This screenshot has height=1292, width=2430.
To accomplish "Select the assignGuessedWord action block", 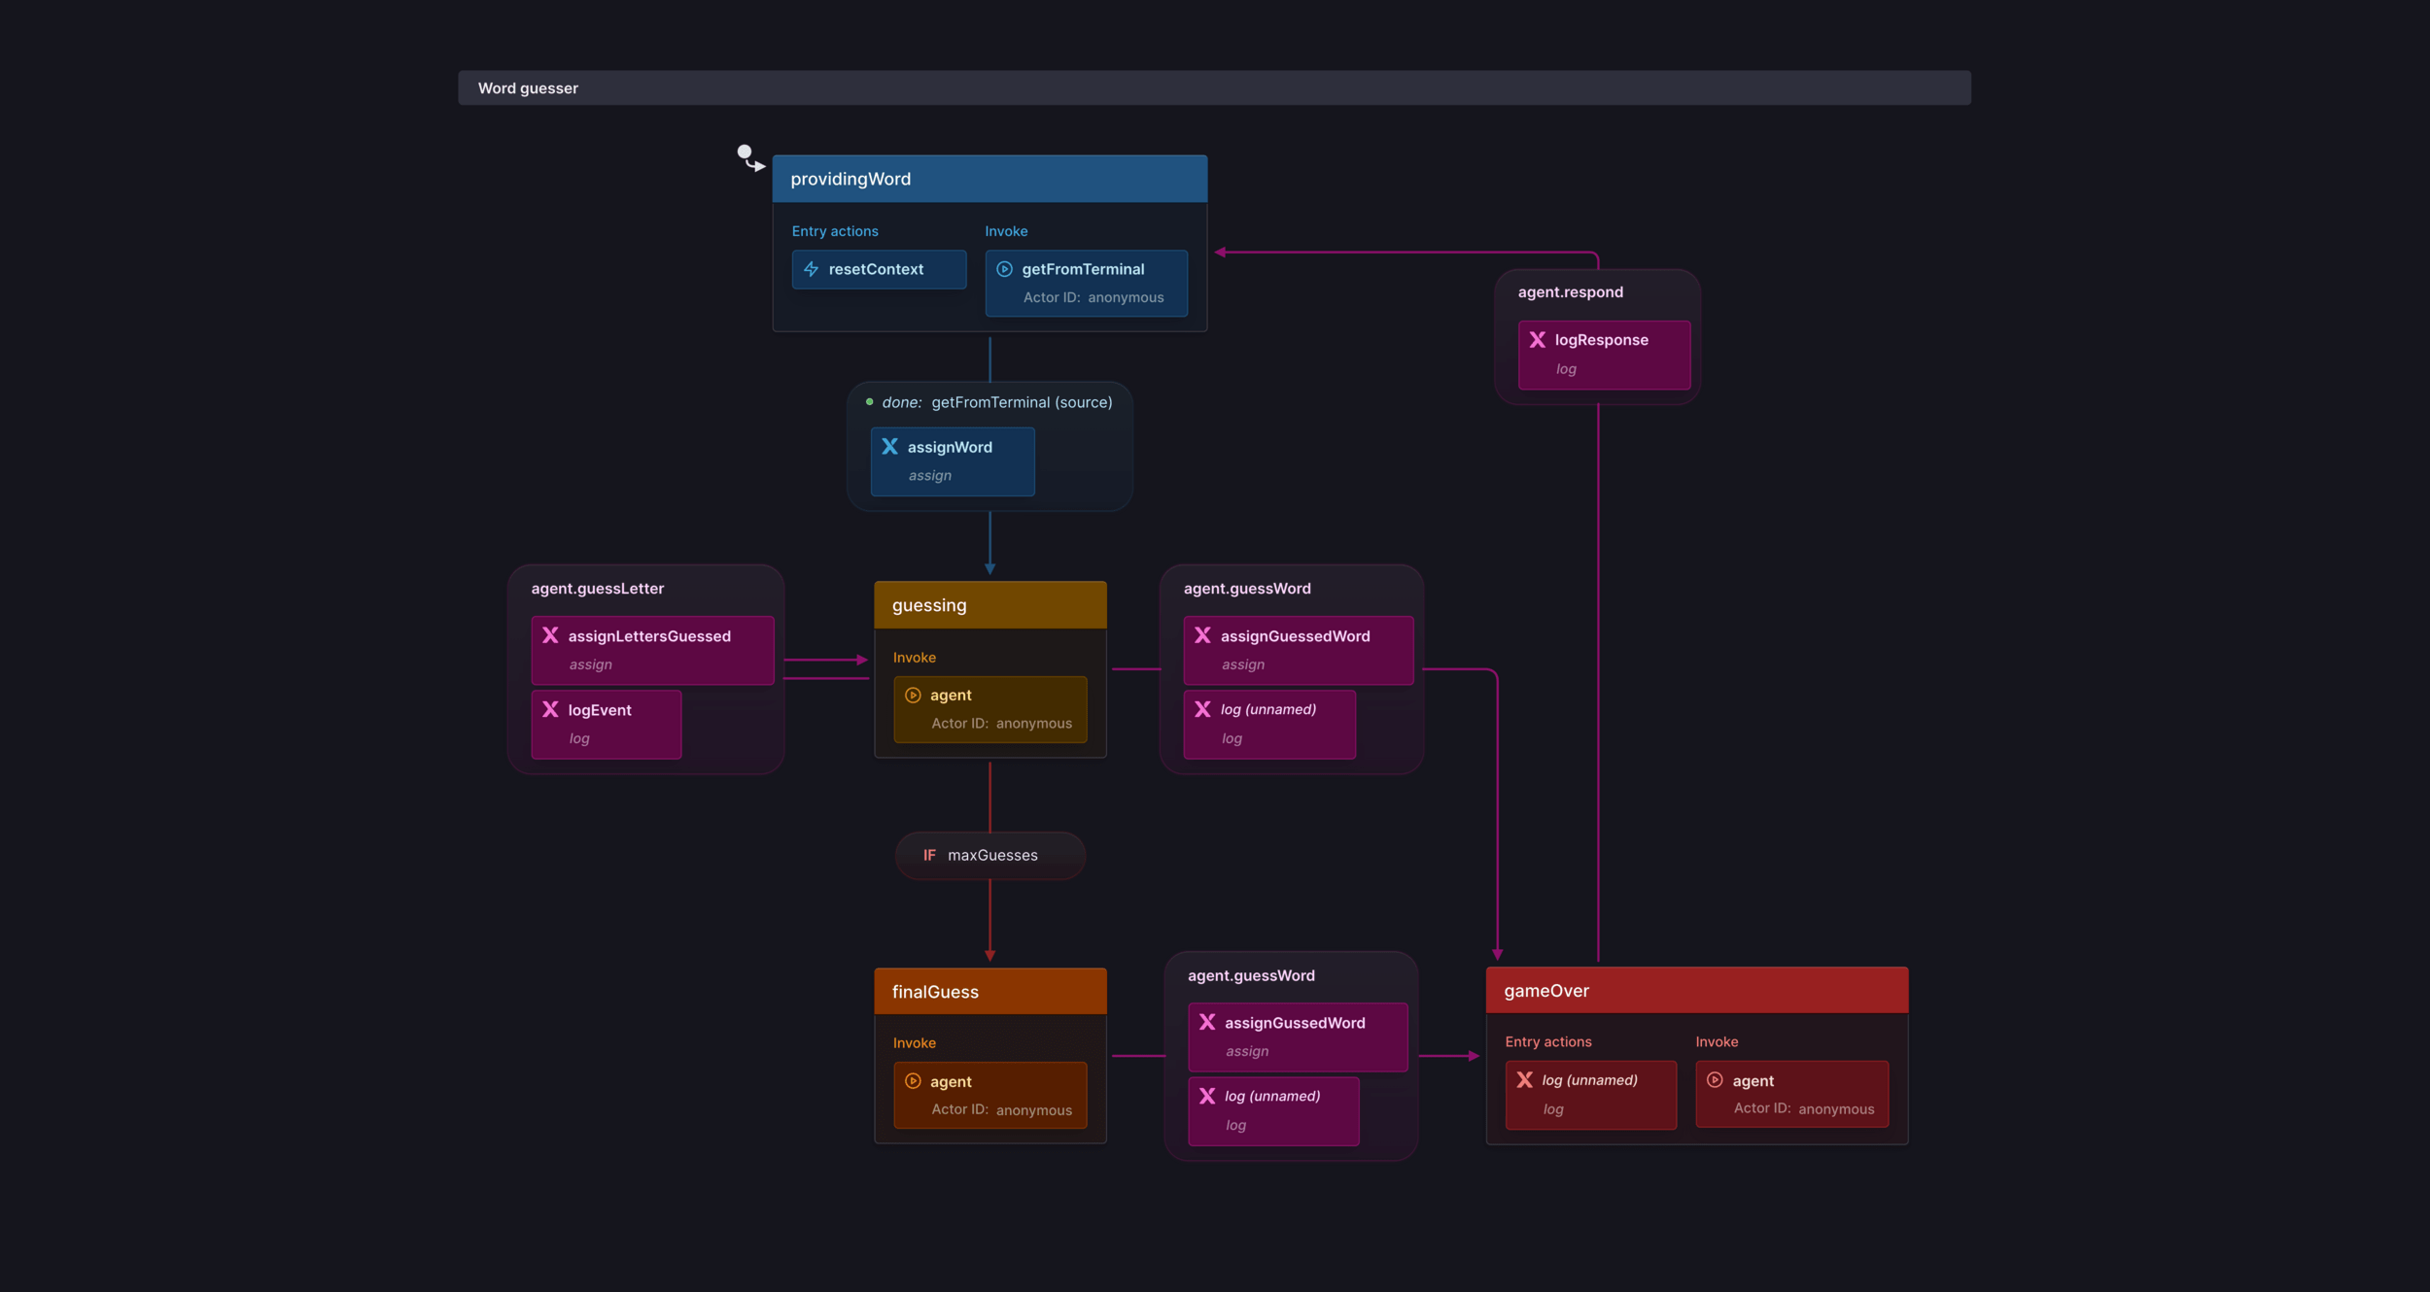I will tap(1297, 649).
